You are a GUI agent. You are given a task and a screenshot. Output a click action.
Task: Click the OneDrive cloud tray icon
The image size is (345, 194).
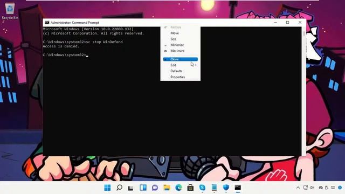click(x=321, y=188)
